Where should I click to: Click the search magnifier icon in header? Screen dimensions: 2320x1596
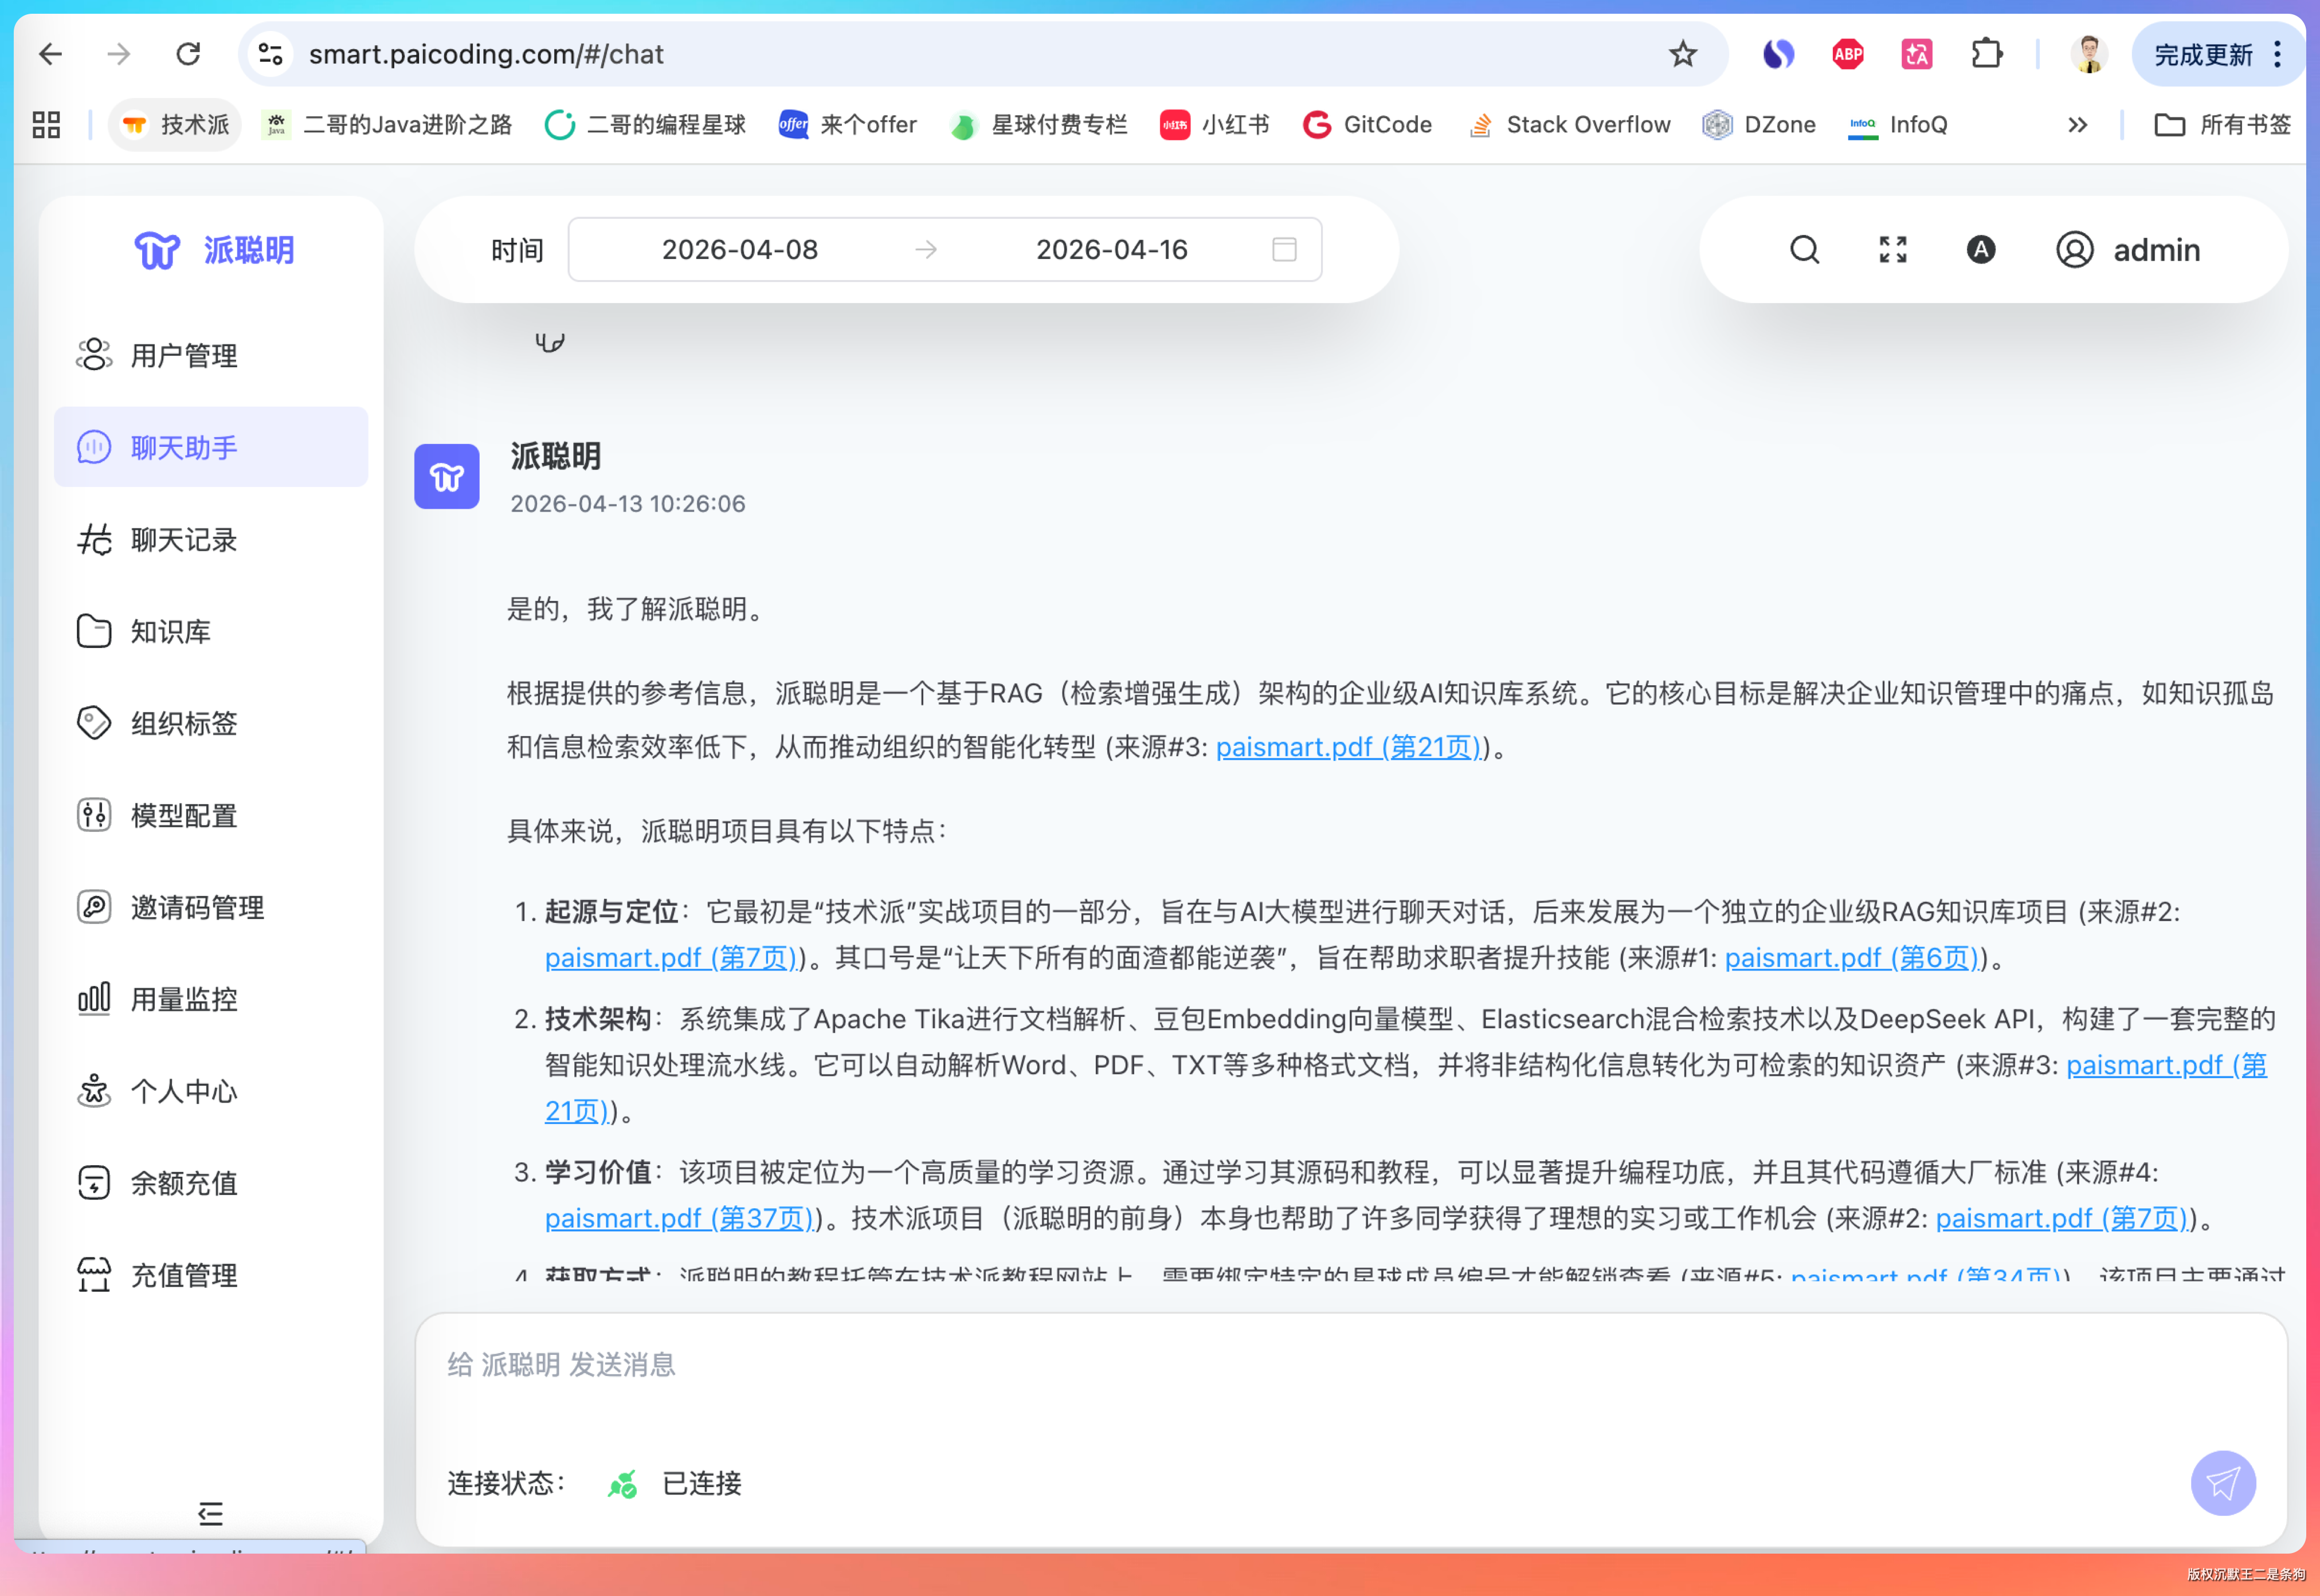click(1804, 249)
